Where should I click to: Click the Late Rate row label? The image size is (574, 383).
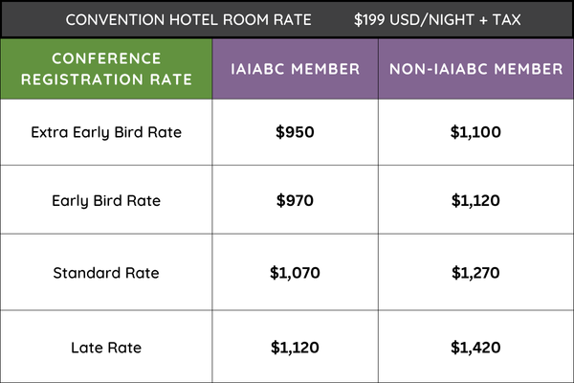pos(106,346)
